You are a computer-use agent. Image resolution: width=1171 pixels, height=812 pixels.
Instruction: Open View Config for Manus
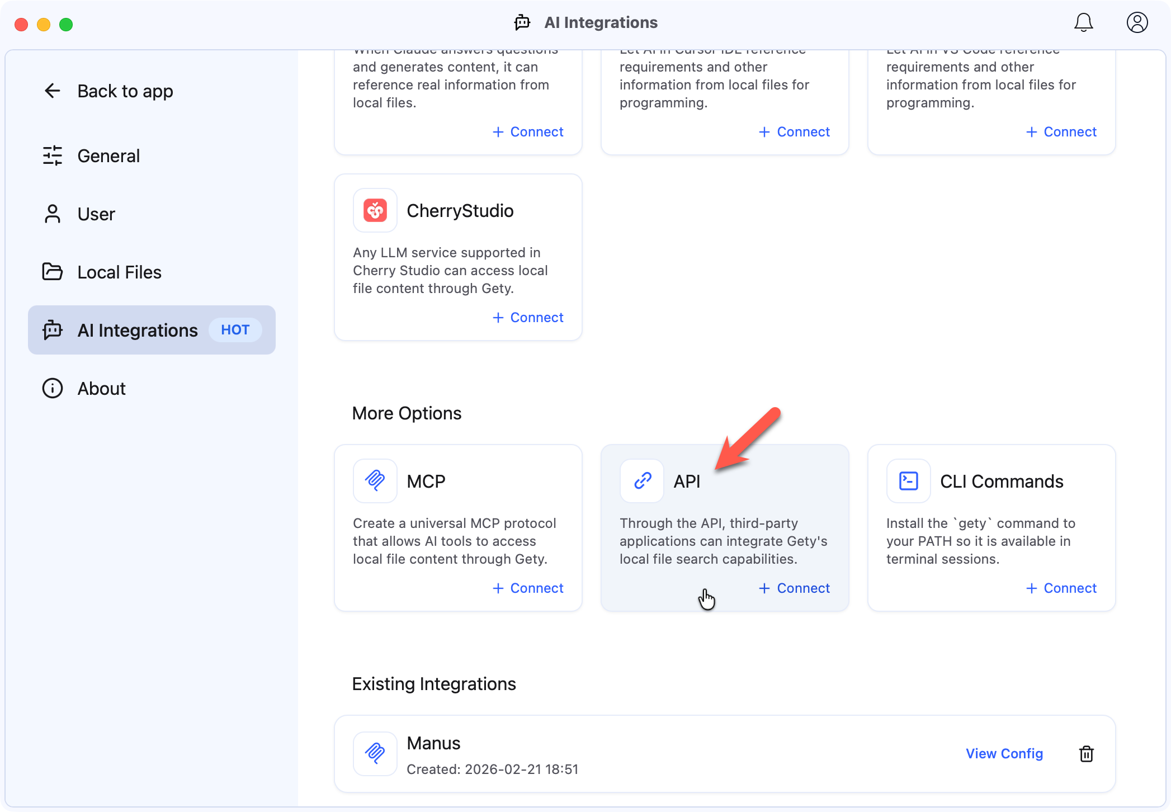point(1004,753)
